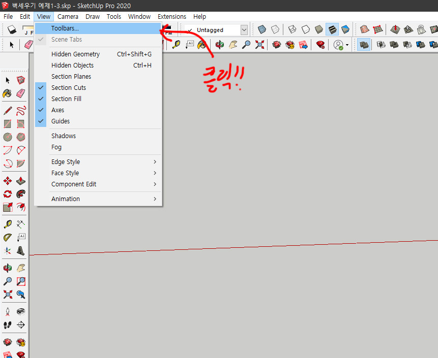Open the Camera menu

(68, 16)
